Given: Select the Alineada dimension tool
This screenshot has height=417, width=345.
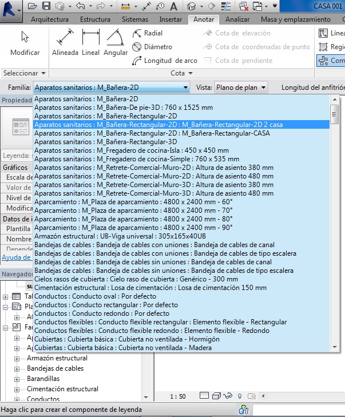Looking at the screenshot, I should click(x=65, y=42).
